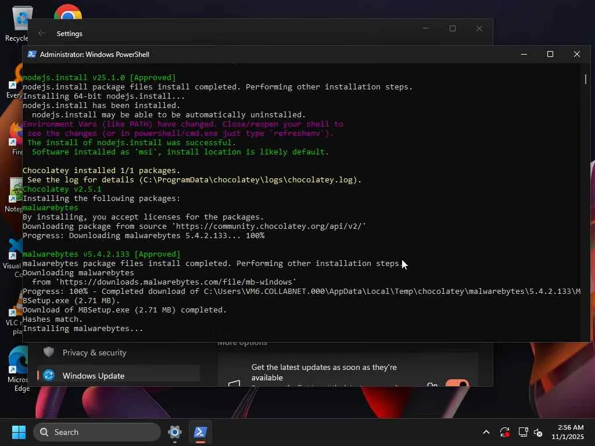The width and height of the screenshot is (595, 446).
Task: Go back using the Settings window arrow
Action: click(x=42, y=33)
